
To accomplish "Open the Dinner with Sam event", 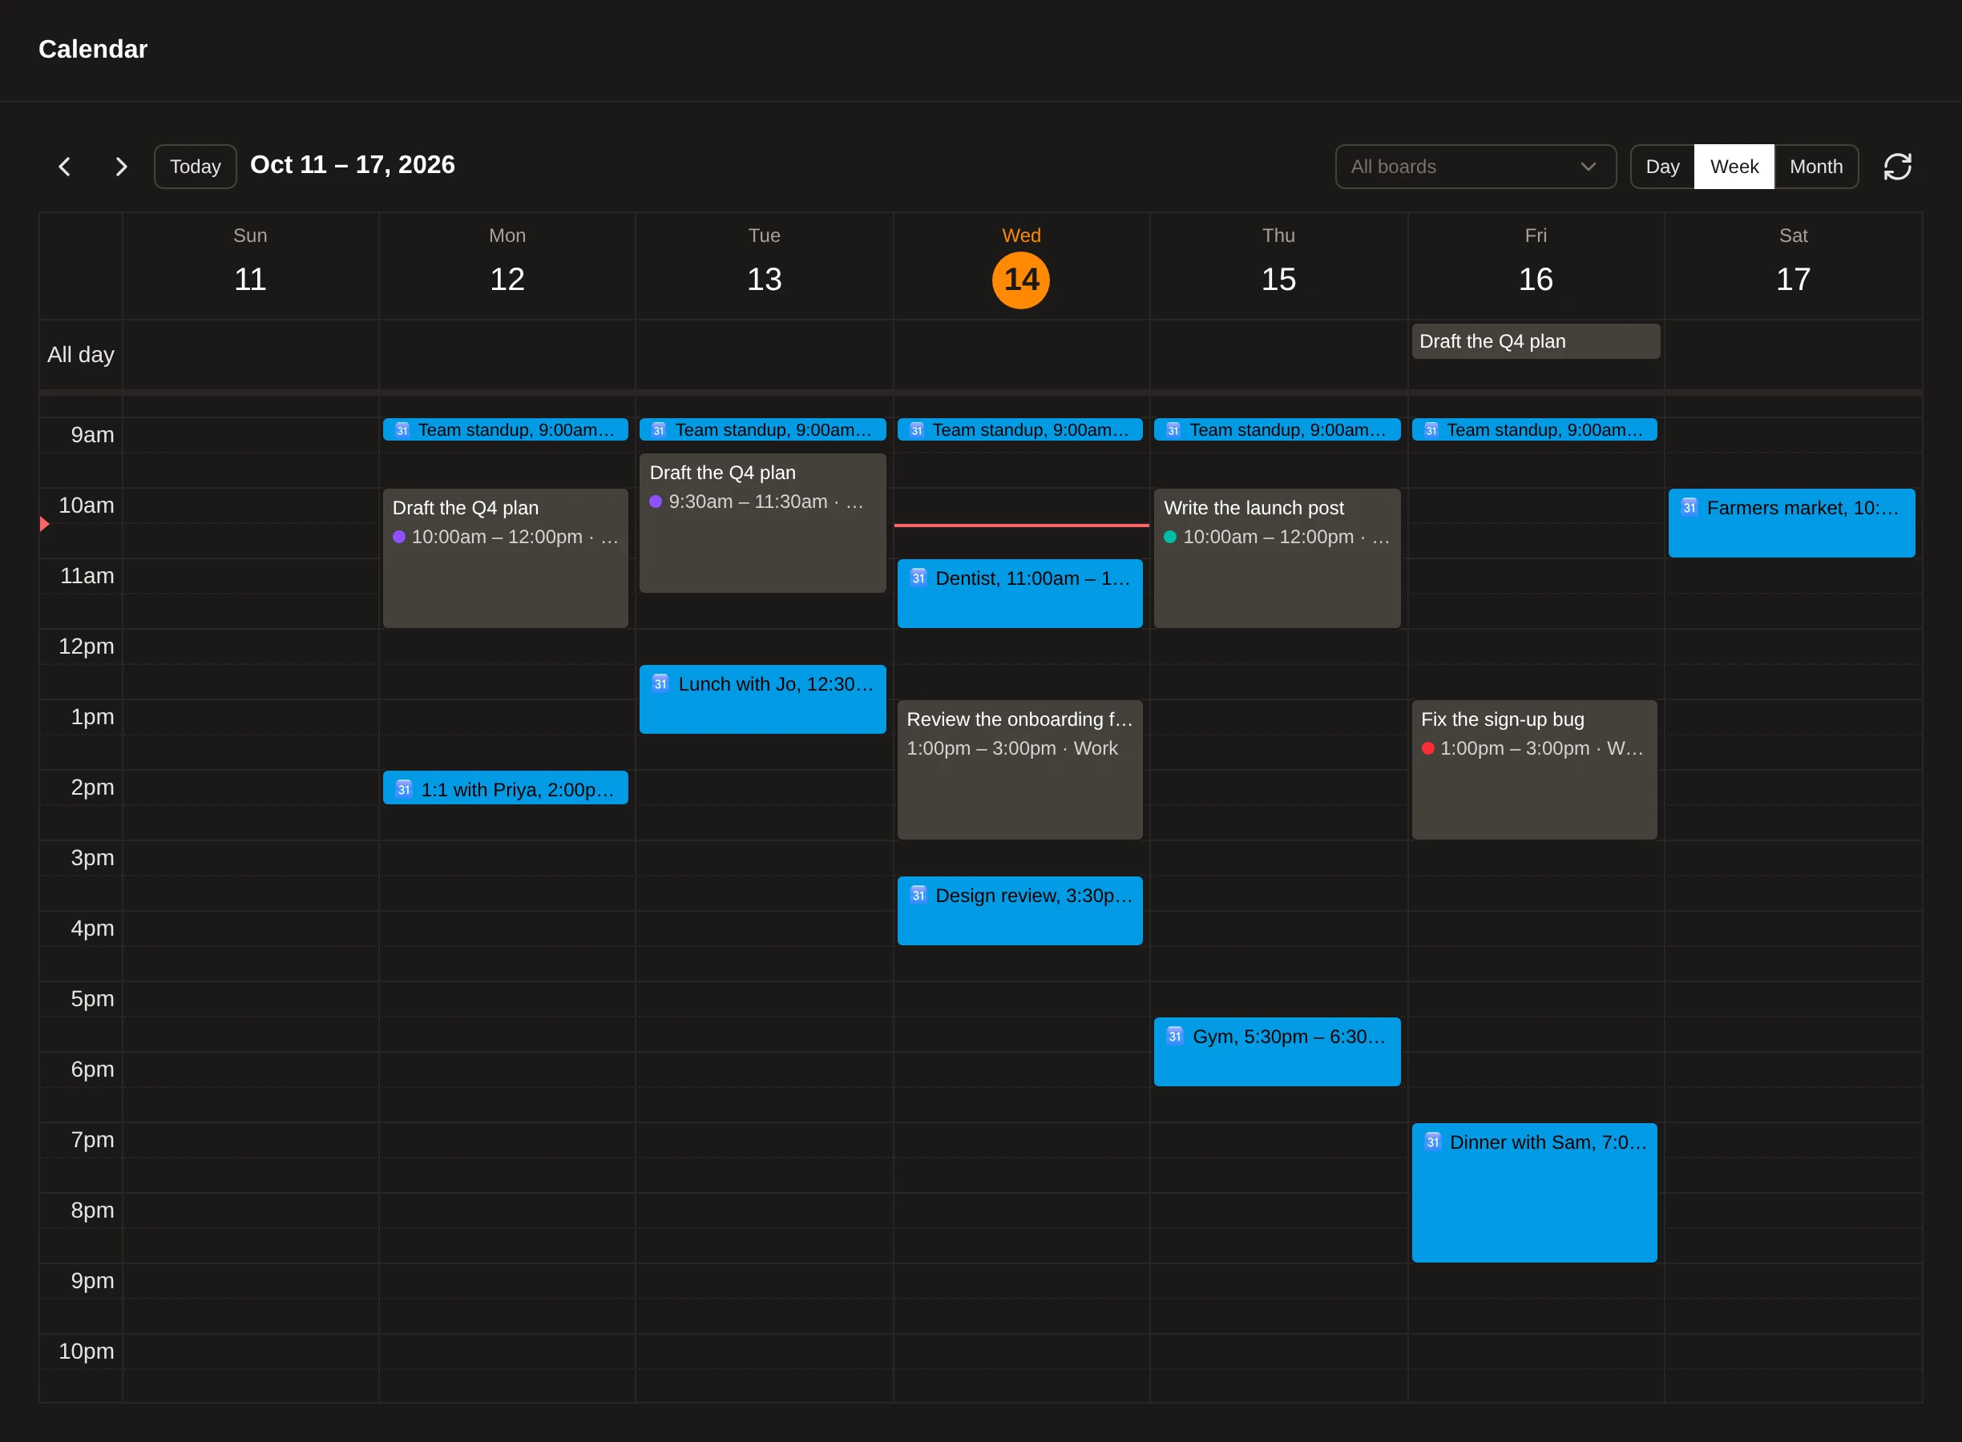I will (x=1534, y=1192).
